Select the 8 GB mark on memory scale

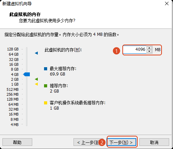[15, 69]
